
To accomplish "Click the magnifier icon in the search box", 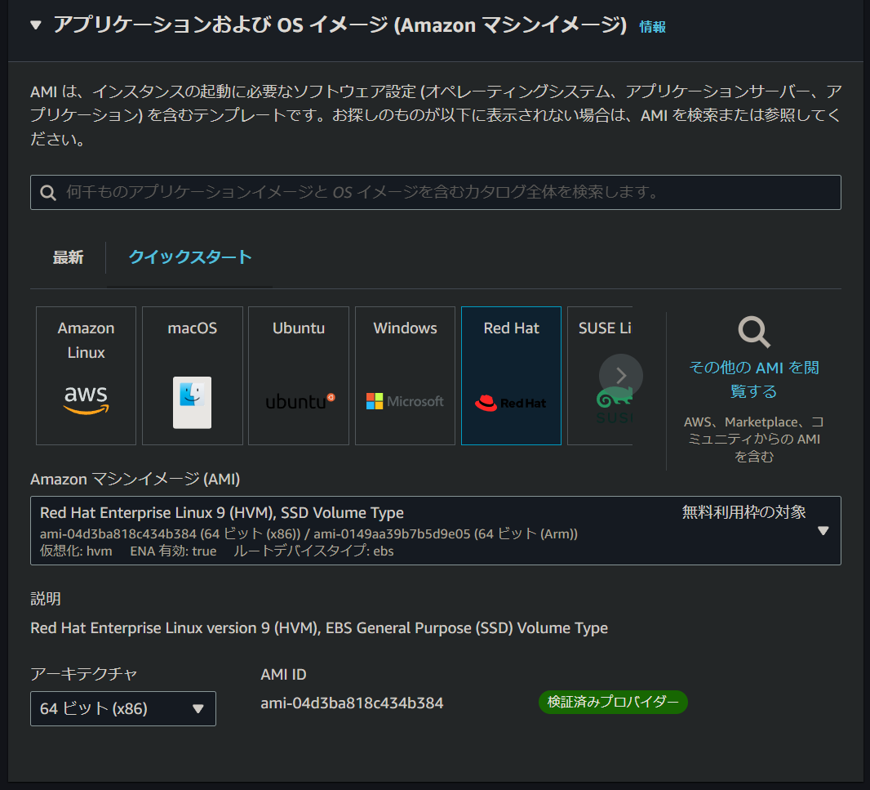I will coord(48,193).
